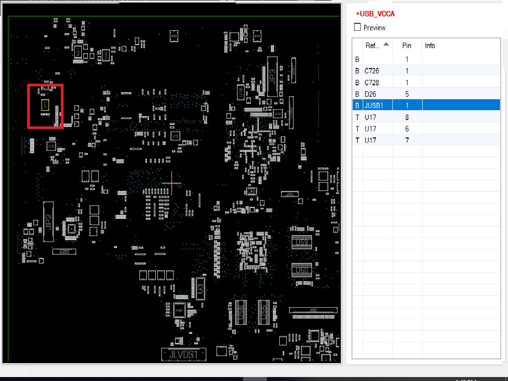Select the U17 pin 8 row
Image resolution: width=508 pixels, height=381 pixels.
426,117
